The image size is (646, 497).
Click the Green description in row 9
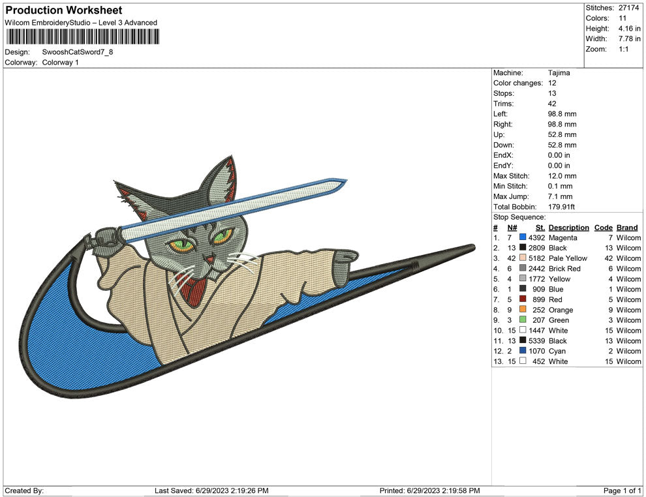(559, 320)
